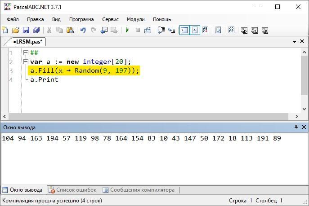Click the compile icon

coord(148,30)
